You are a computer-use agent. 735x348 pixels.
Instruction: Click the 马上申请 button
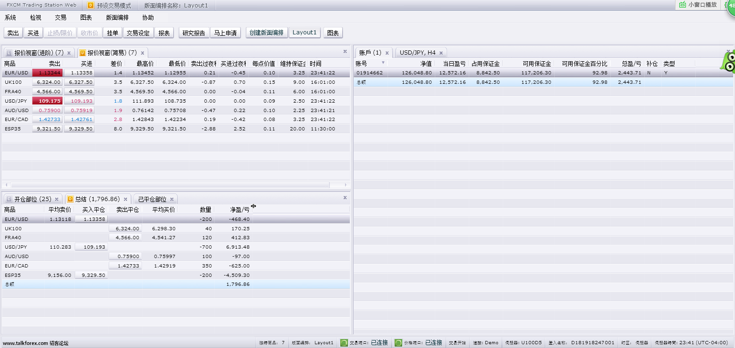coord(225,33)
